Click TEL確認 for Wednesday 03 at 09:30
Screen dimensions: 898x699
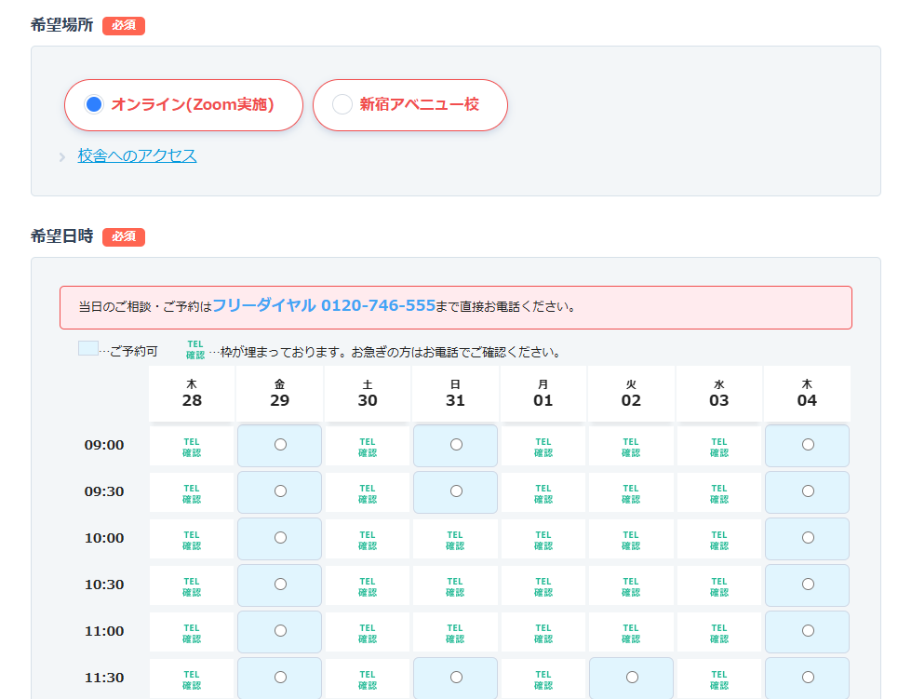point(718,491)
